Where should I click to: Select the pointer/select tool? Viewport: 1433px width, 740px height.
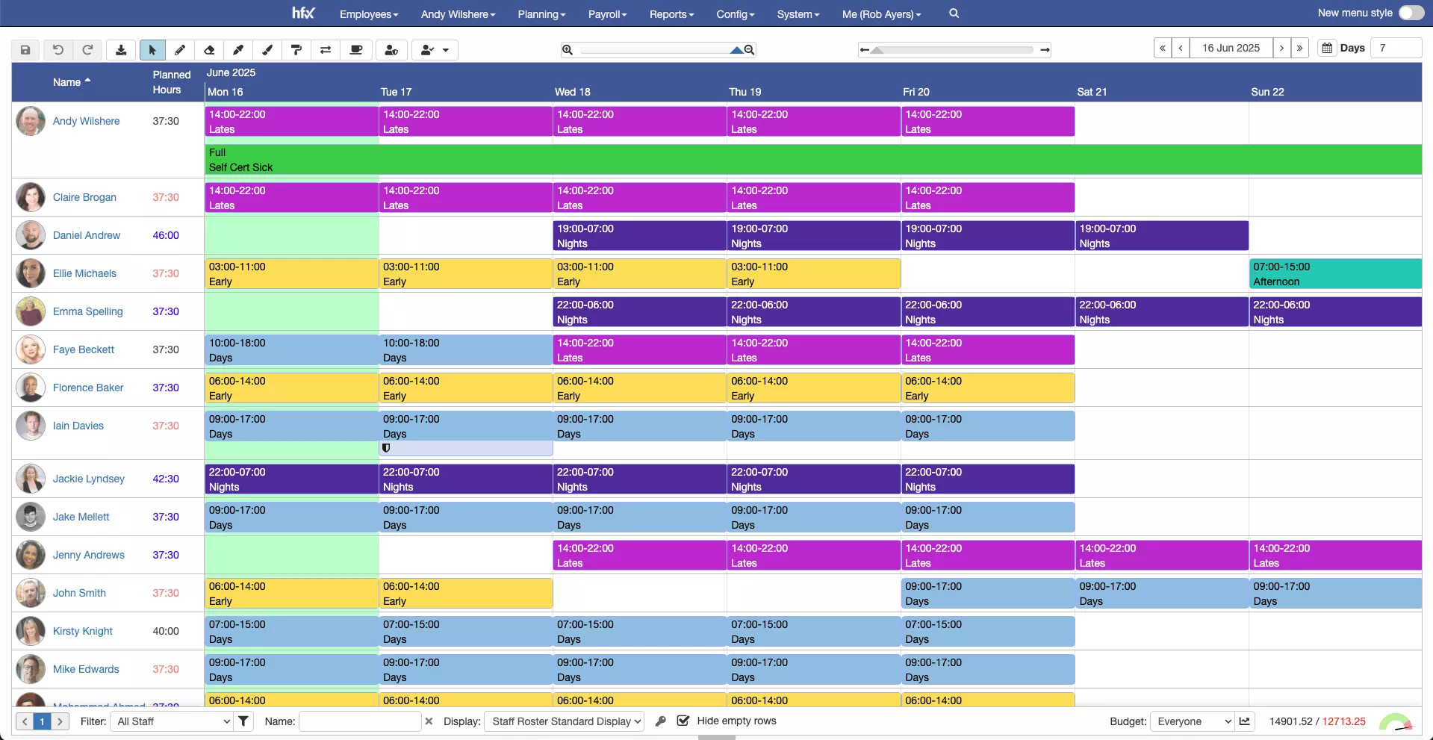pyautogui.click(x=152, y=50)
